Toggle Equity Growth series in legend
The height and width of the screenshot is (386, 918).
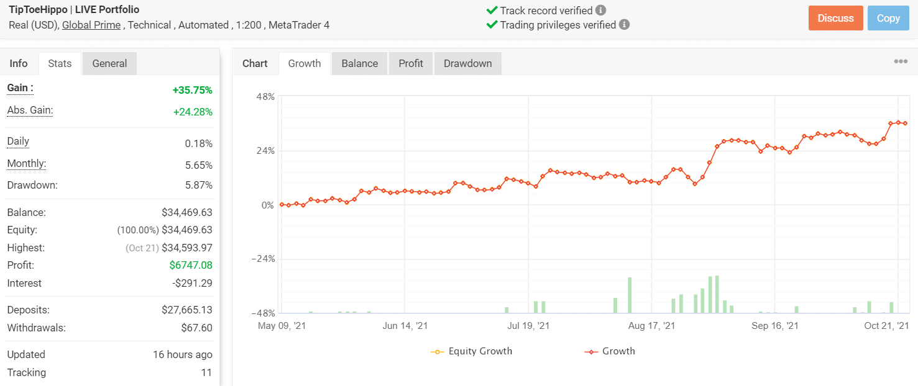pyautogui.click(x=472, y=351)
